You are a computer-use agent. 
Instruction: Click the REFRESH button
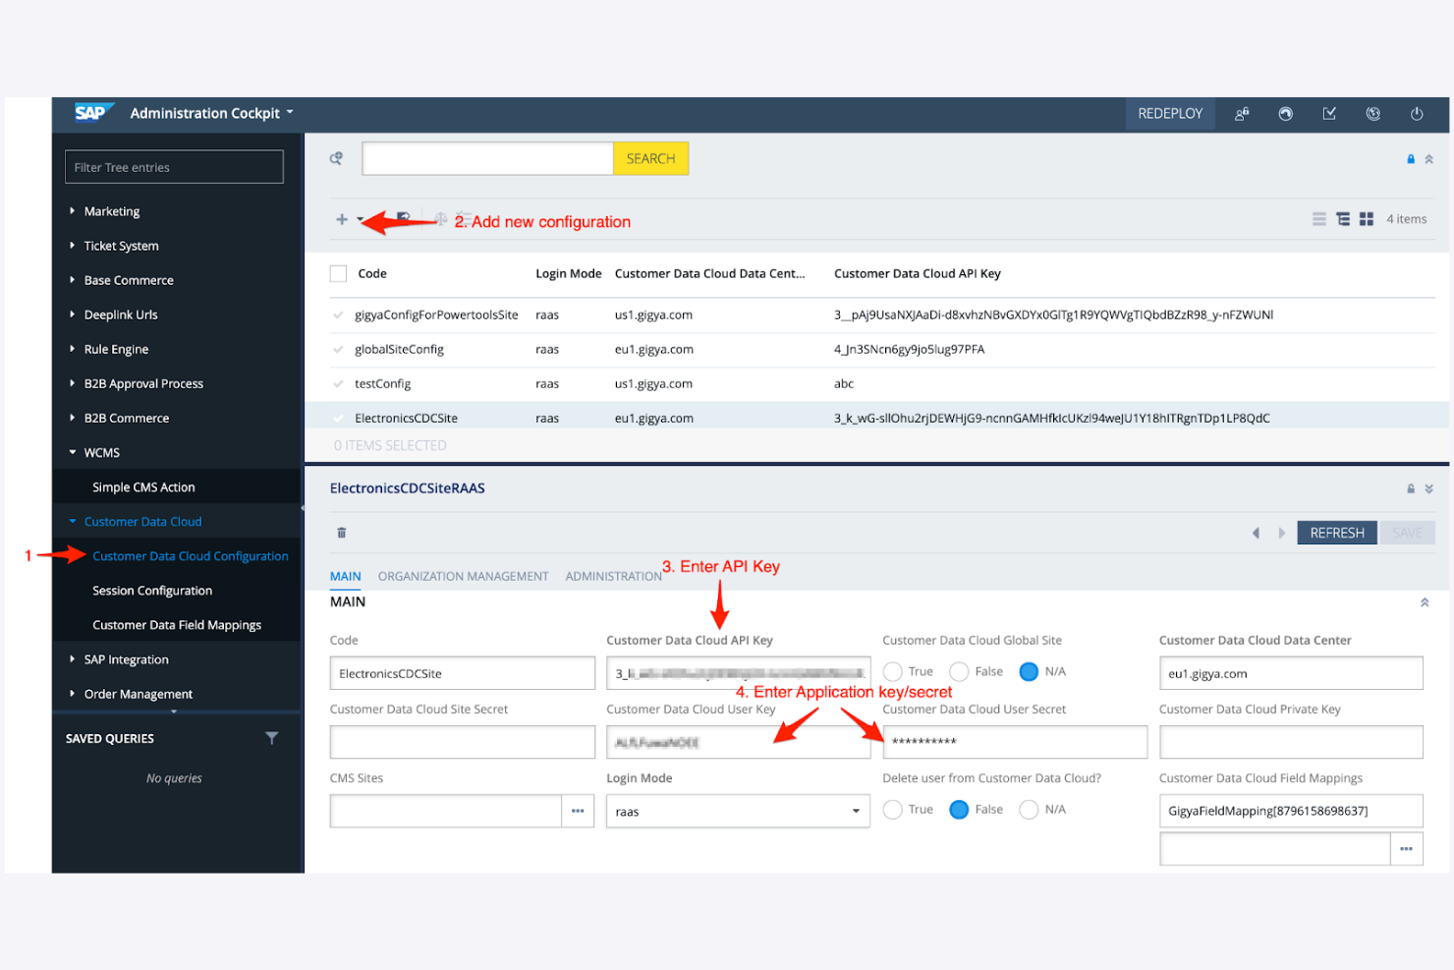[x=1336, y=532]
